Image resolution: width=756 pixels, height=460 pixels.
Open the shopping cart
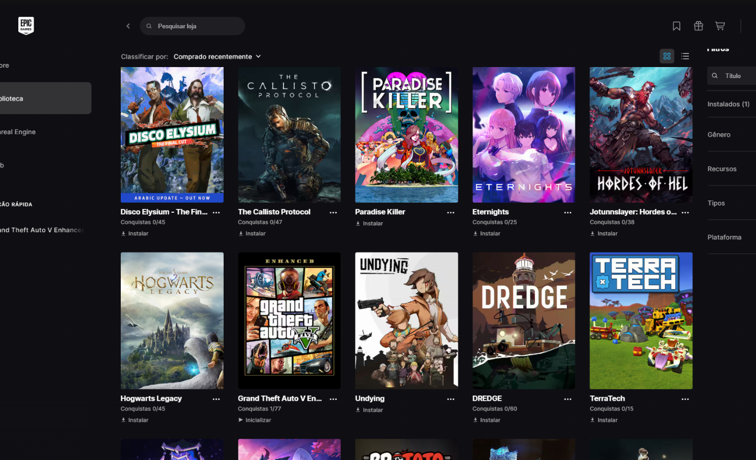pyautogui.click(x=720, y=26)
